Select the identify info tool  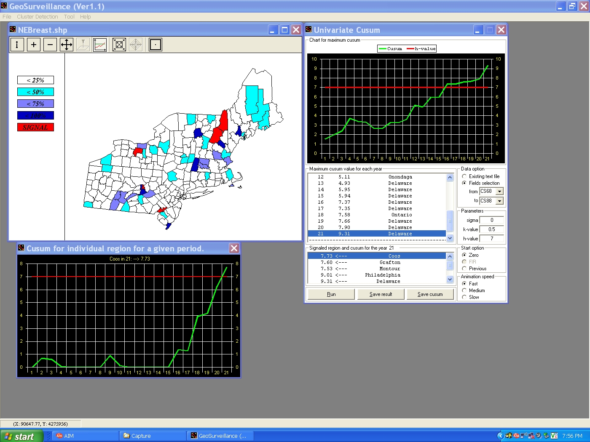(17, 45)
